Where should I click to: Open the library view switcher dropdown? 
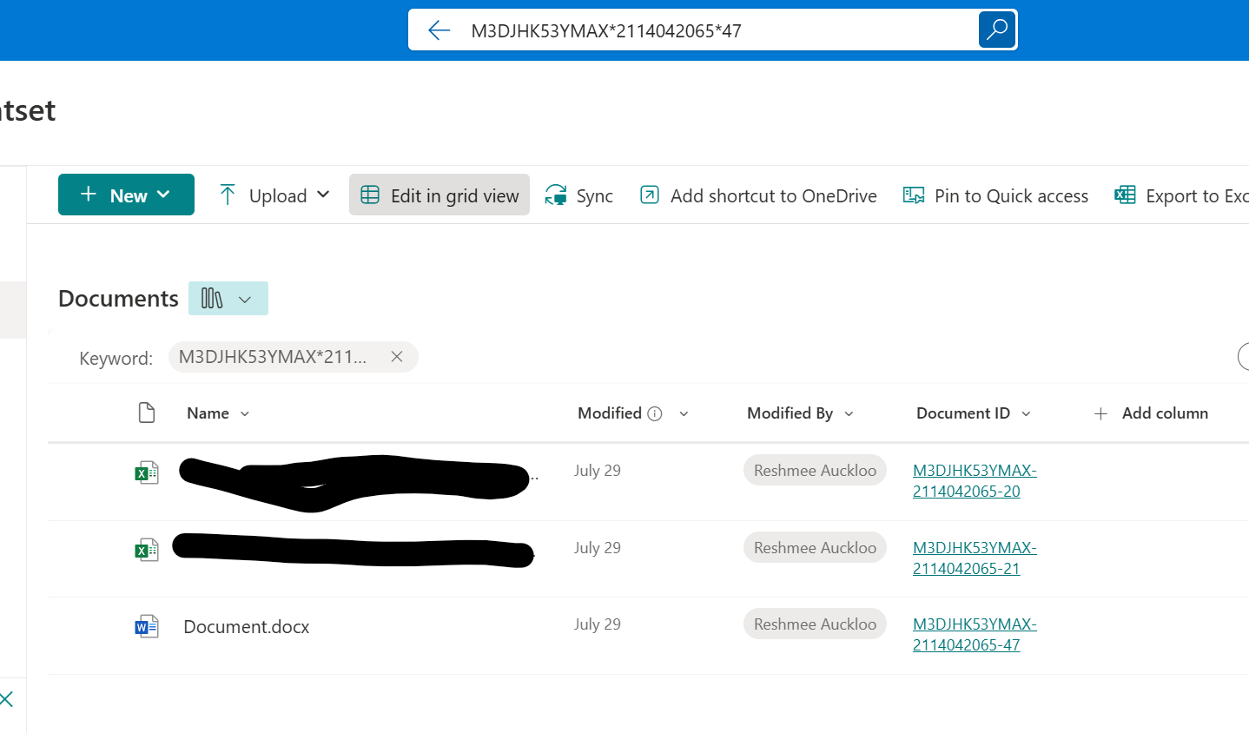click(228, 299)
